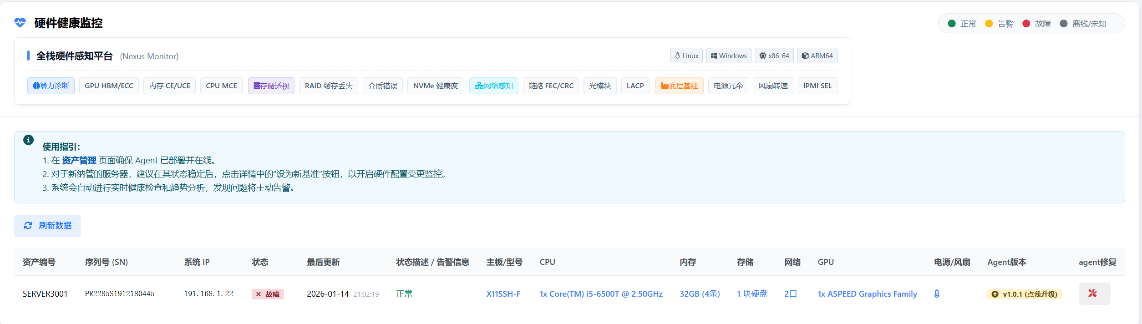Image resolution: width=1142 pixels, height=324 pixels.
Task: Open the X11SSH-F motherboard details link
Action: pos(503,294)
